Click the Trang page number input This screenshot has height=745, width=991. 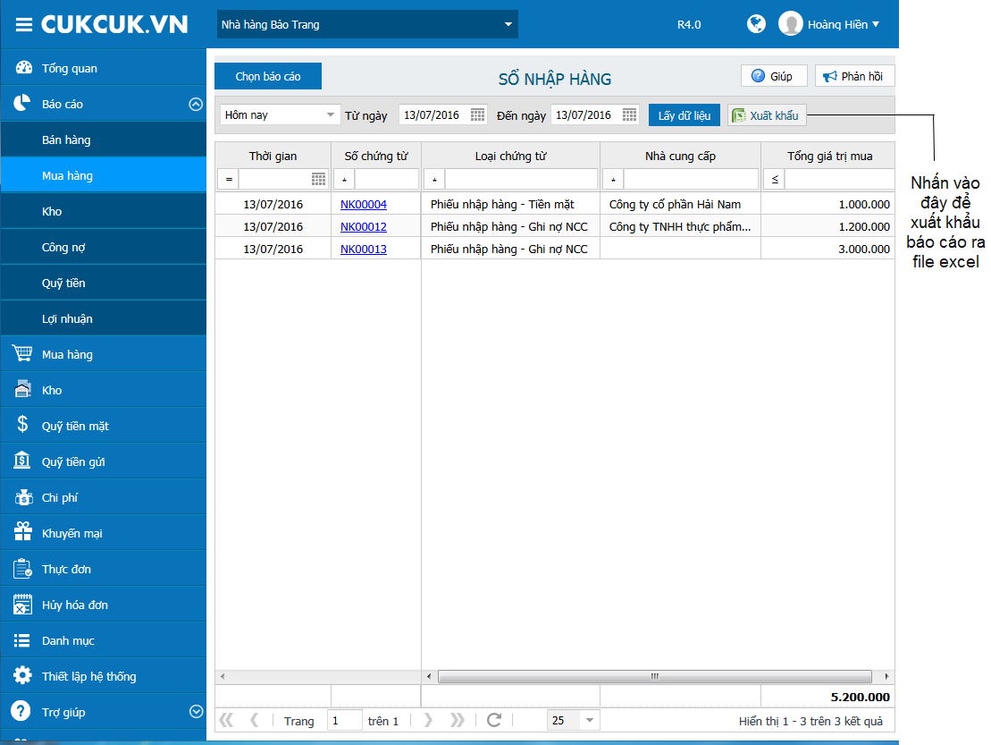pos(344,720)
